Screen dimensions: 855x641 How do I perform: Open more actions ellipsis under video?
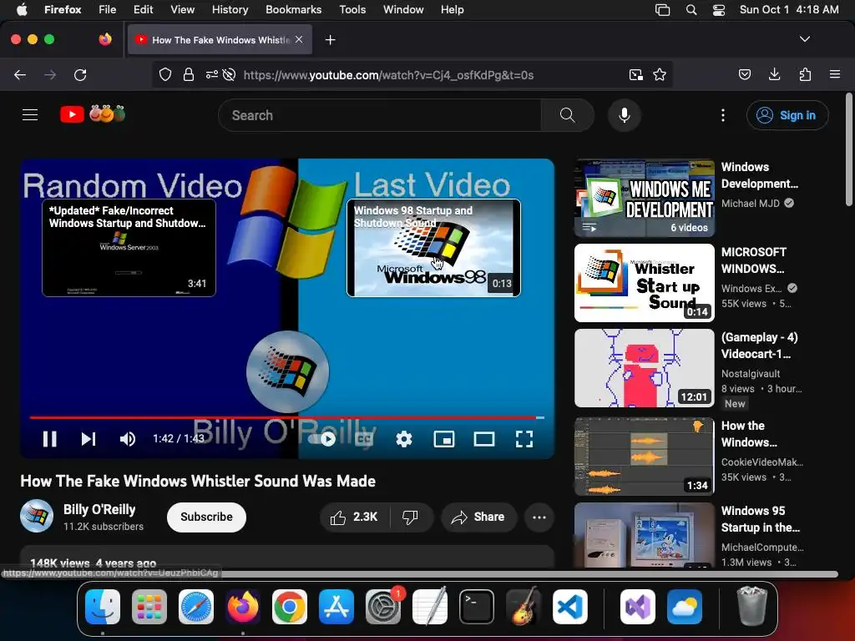coord(539,517)
